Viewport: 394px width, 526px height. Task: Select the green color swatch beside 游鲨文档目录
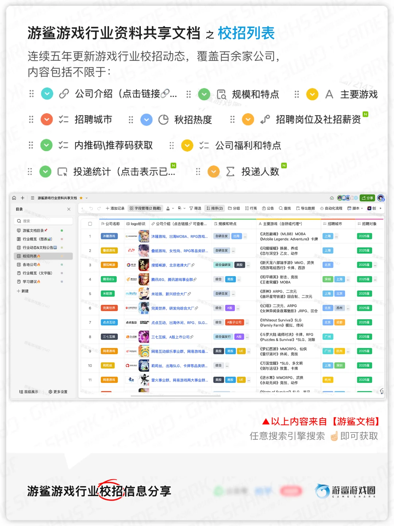pos(62,230)
